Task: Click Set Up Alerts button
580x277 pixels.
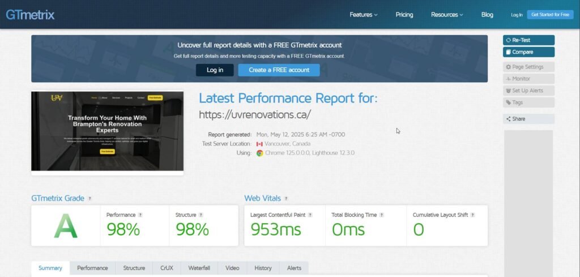Action: tap(528, 91)
